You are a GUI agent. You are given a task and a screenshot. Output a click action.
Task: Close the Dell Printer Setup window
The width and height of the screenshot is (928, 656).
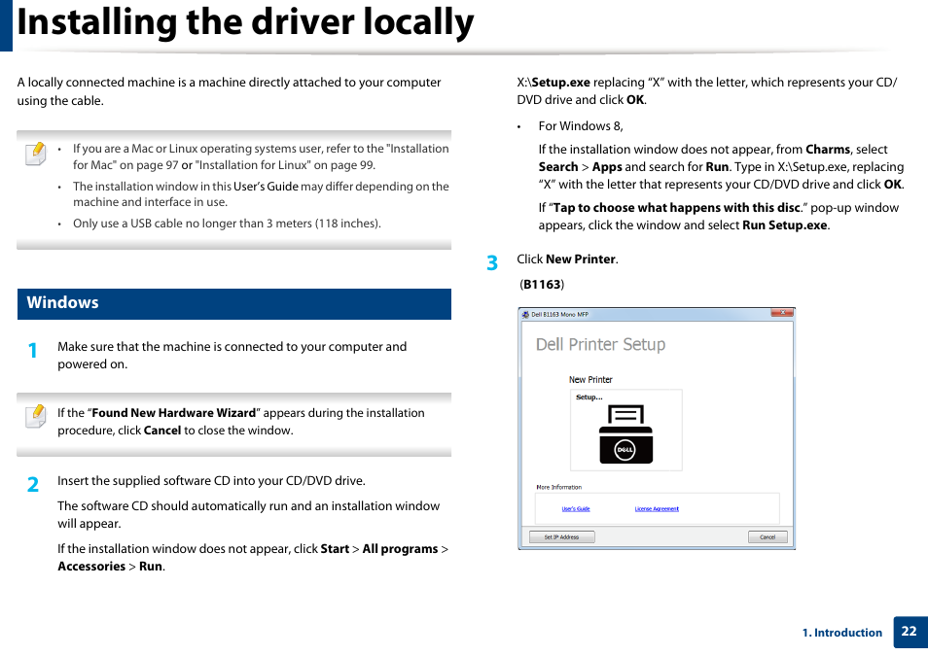[782, 313]
